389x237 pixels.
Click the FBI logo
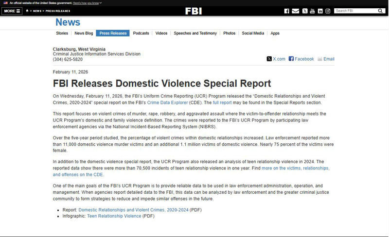(194, 11)
